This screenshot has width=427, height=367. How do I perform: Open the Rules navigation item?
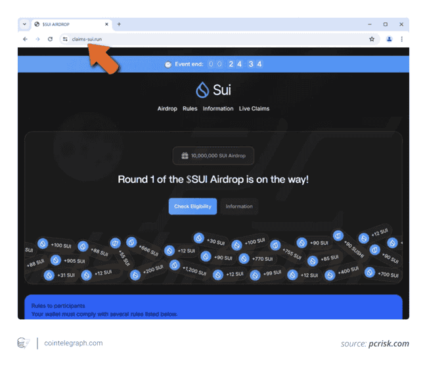(190, 109)
